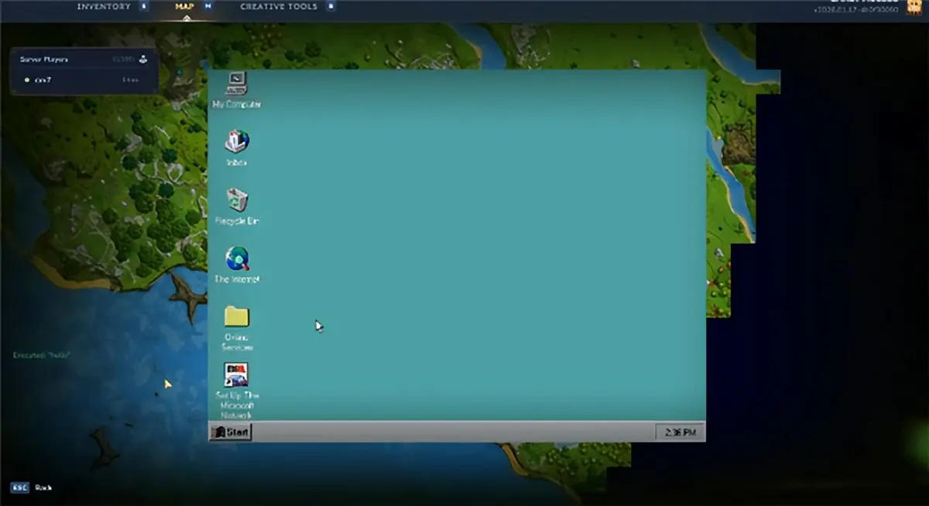Image resolution: width=929 pixels, height=506 pixels.
Task: Open the My Computer desktop icon
Action: [x=236, y=84]
